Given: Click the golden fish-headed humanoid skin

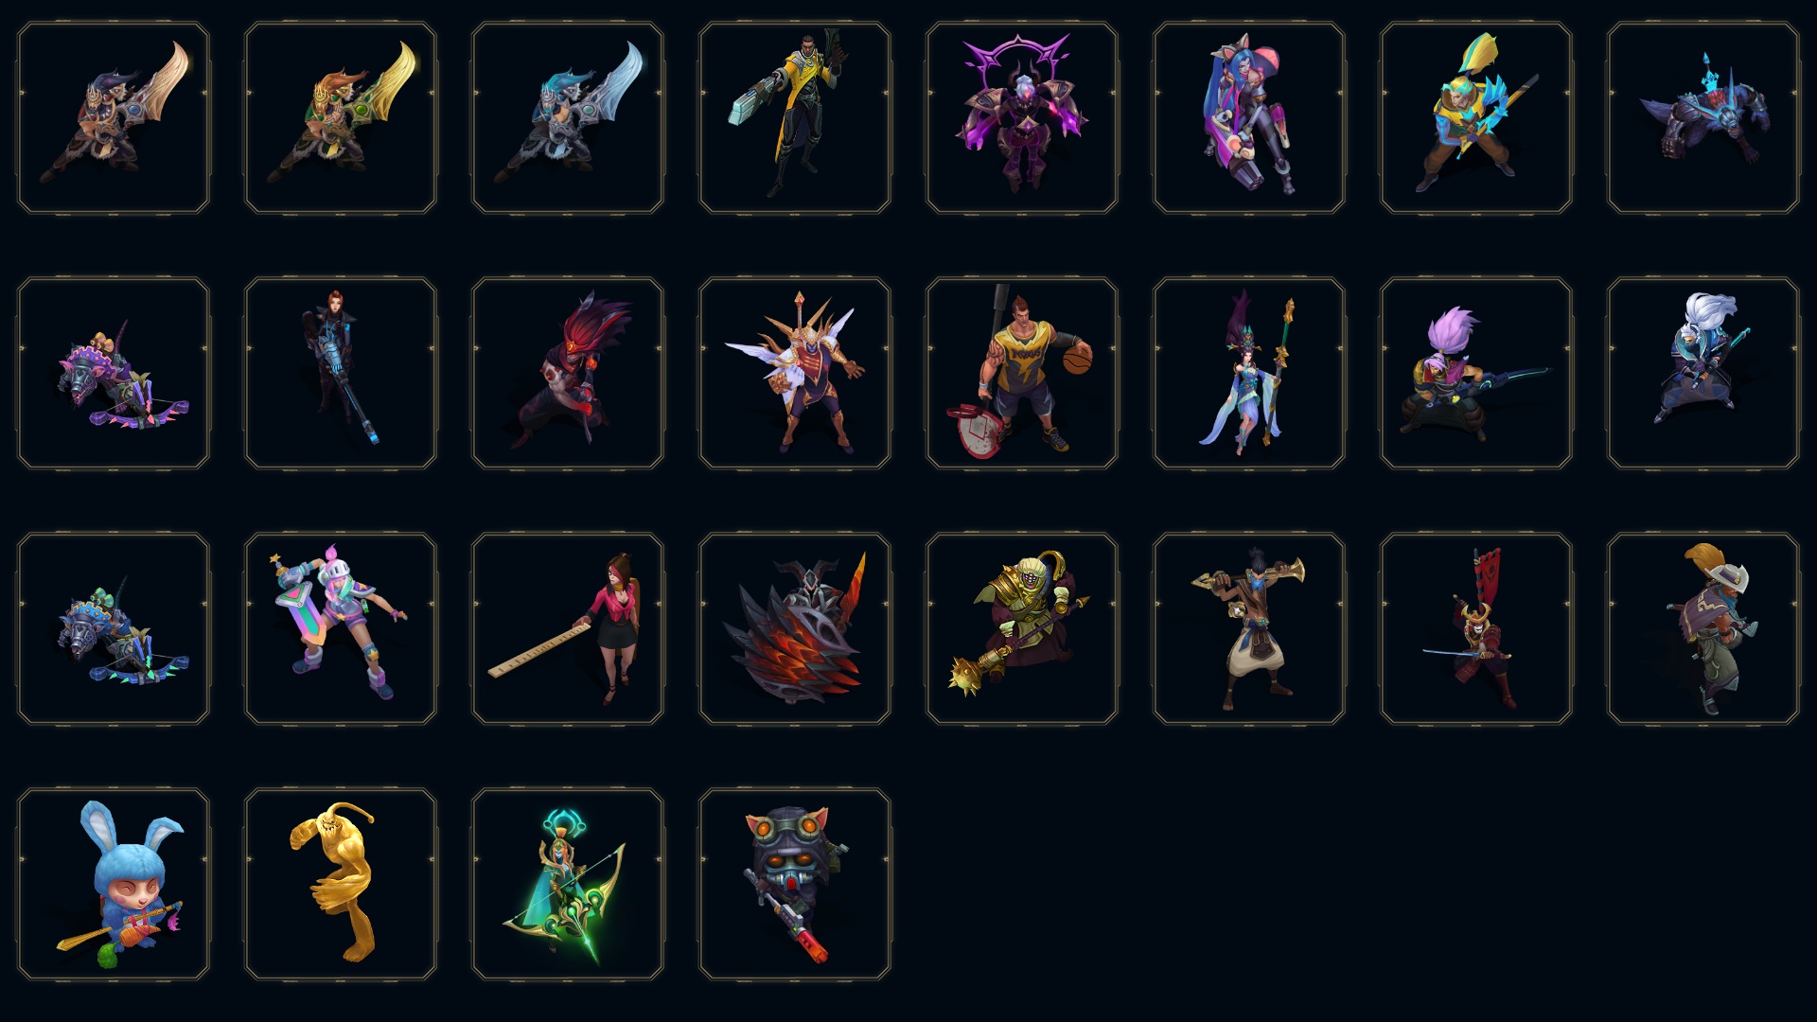Looking at the screenshot, I should click(341, 884).
